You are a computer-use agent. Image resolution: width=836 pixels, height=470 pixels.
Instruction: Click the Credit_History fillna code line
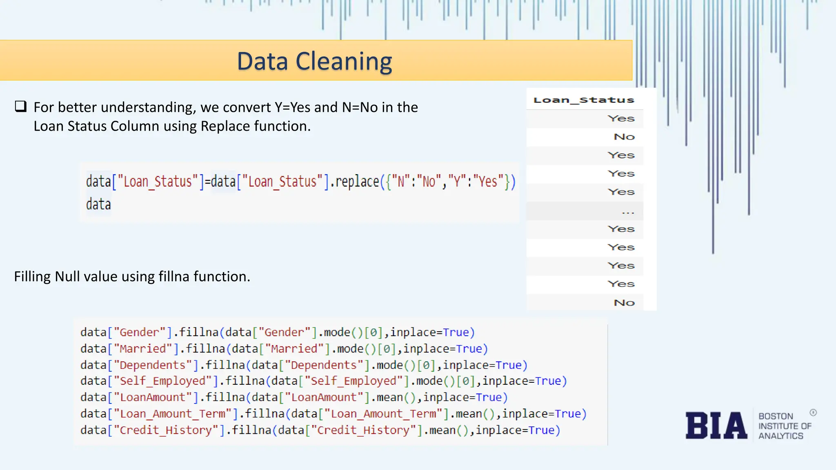320,430
